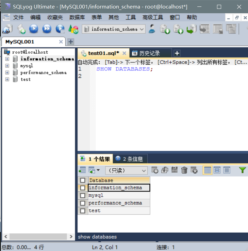This screenshot has height=251, width=248.
Task: Click the Execute Query play icon
Action: pyautogui.click(x=34, y=29)
